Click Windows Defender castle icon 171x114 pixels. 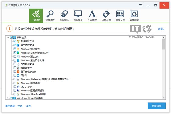(18, 79)
